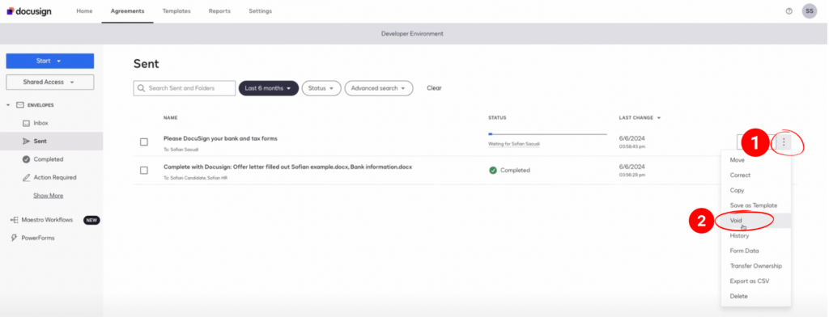This screenshot has width=829, height=317.
Task: Click the search magnifier icon
Action: tap(141, 88)
